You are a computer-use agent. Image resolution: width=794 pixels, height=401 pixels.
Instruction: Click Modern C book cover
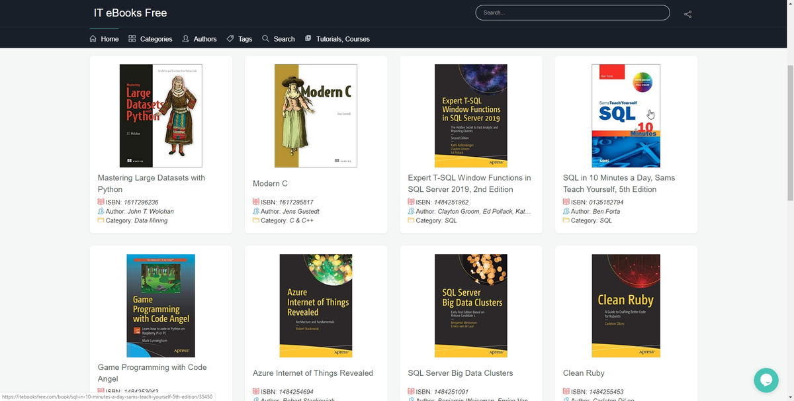coord(316,116)
